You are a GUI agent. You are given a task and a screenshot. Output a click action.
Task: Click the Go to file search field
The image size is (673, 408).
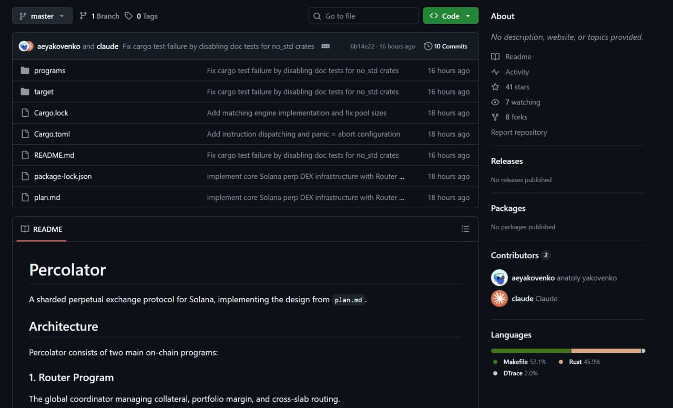coord(363,16)
